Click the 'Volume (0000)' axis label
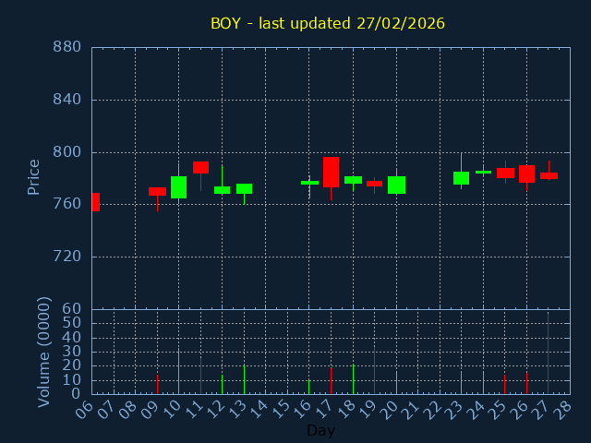 [x=43, y=352]
